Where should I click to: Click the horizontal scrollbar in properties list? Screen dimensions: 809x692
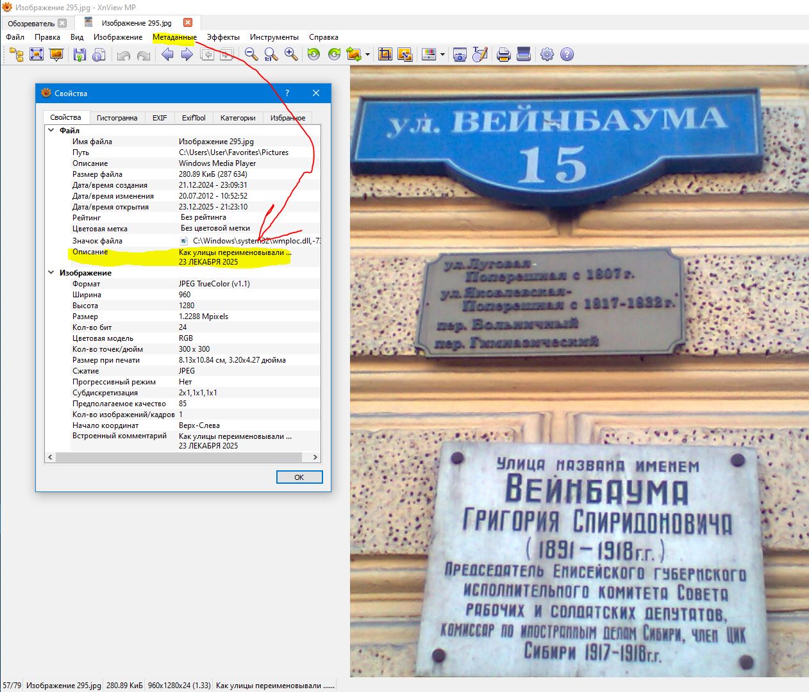tap(178, 457)
